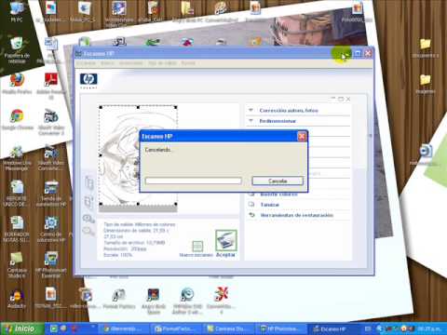Open the Ajuste colores section
Viewport: 447px width, 335px height.
click(x=278, y=194)
